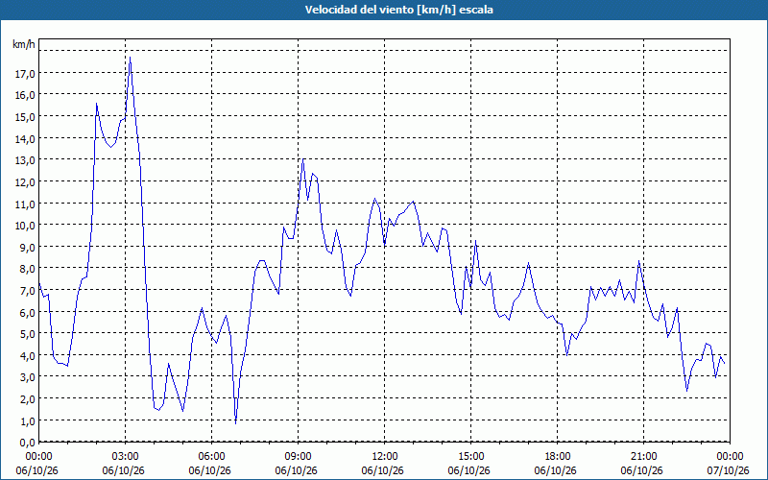Click the 8,0 y-axis label
Screen dimensions: 768x480
point(28,269)
